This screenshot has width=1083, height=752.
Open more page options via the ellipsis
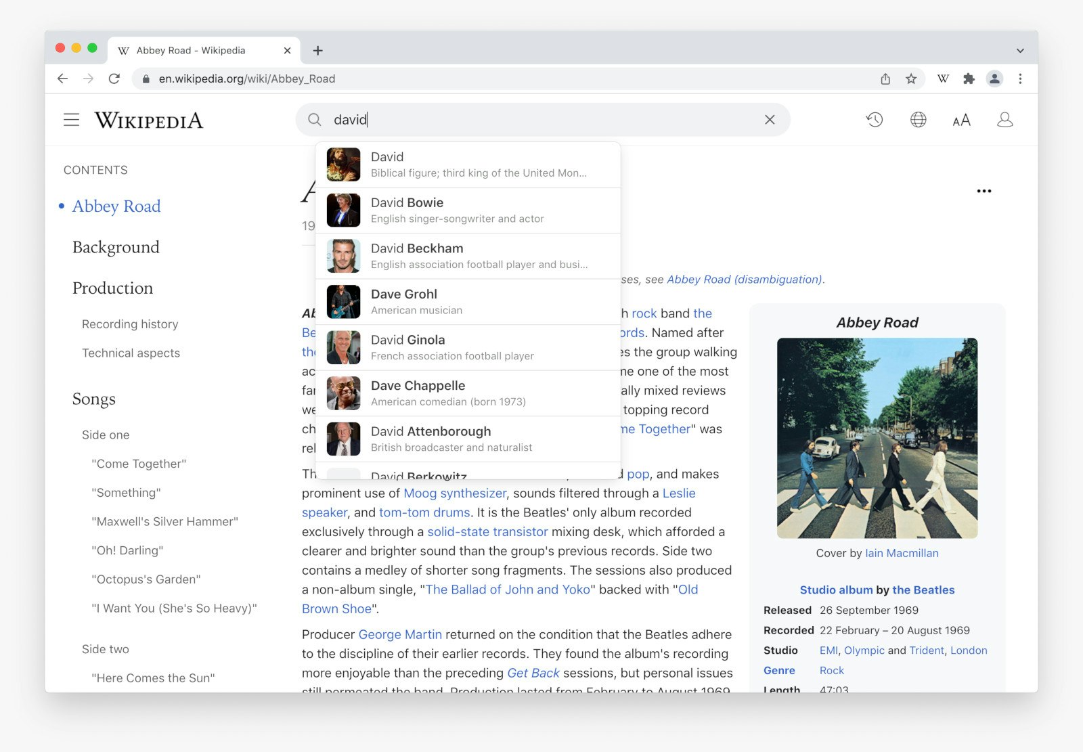[985, 191]
